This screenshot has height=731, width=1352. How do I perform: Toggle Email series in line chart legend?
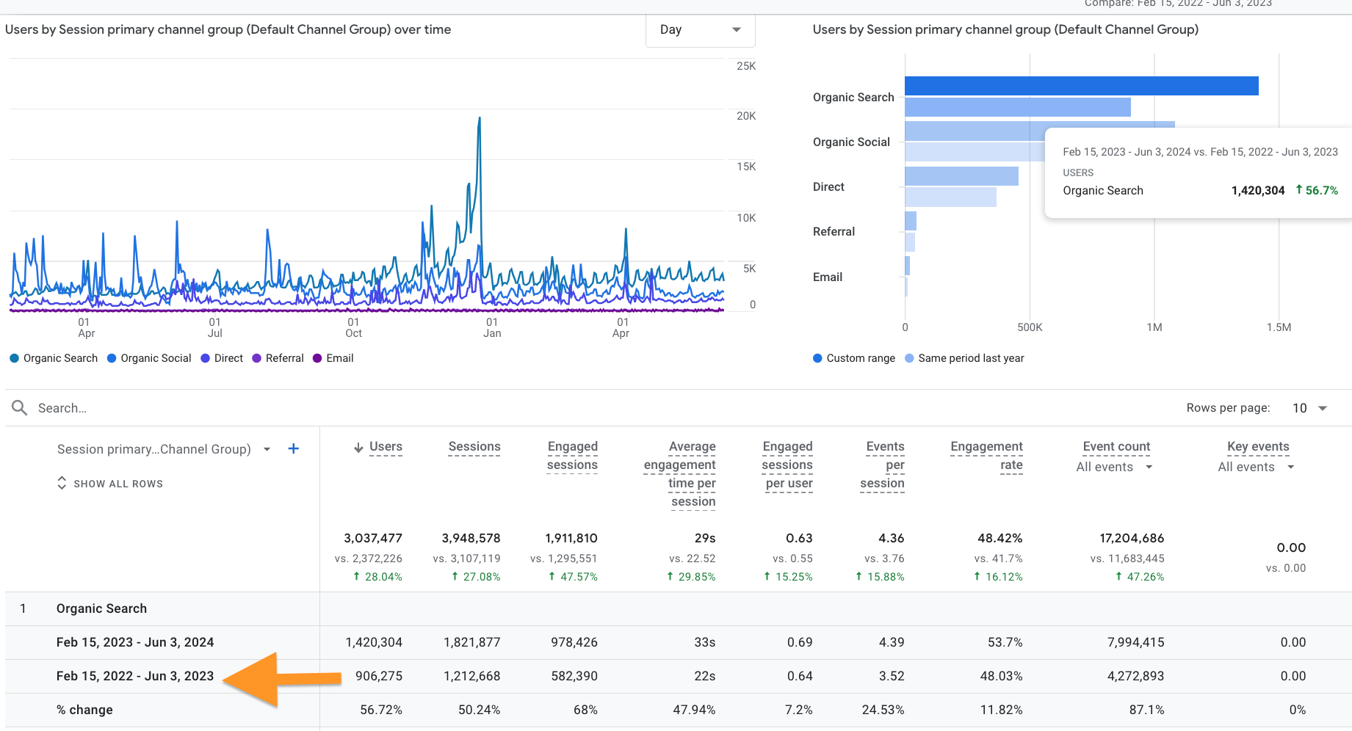coord(333,358)
